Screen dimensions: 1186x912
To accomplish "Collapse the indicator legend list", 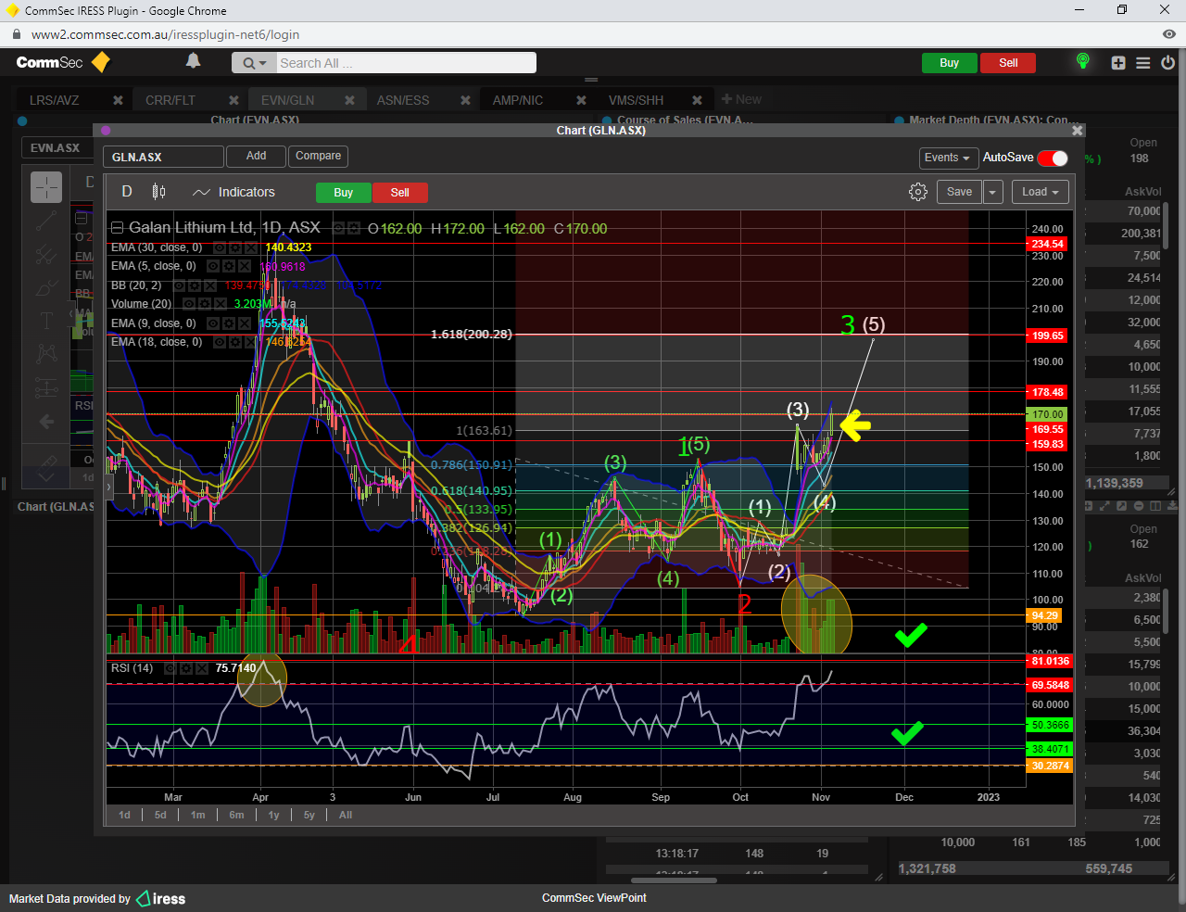I will 118,228.
